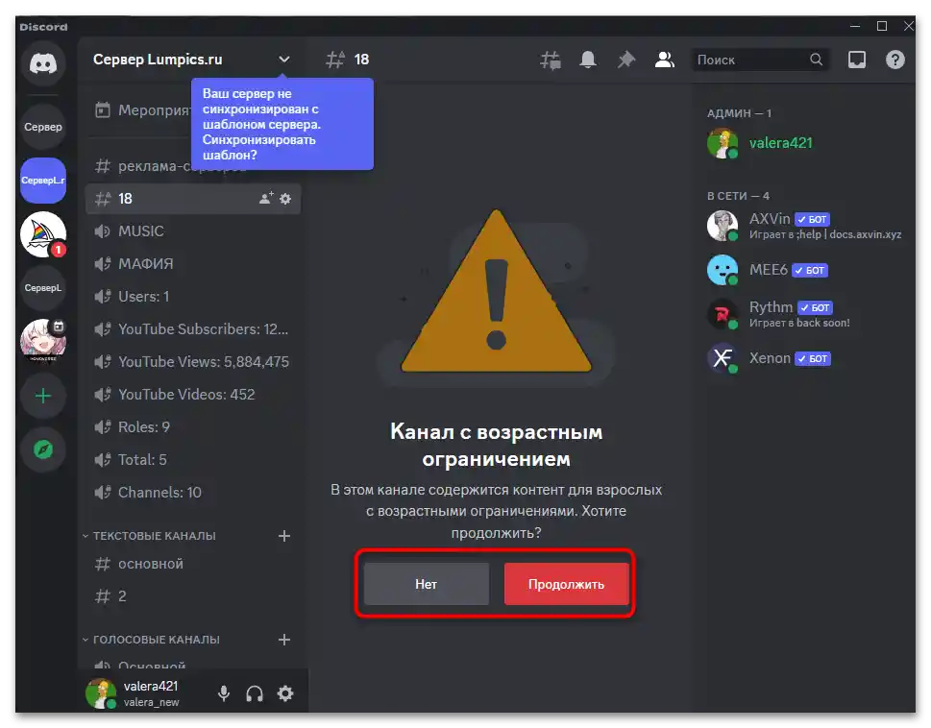Select 'Channels: 10' channel
Screen dimensions: 931x728
pyautogui.click(x=193, y=492)
